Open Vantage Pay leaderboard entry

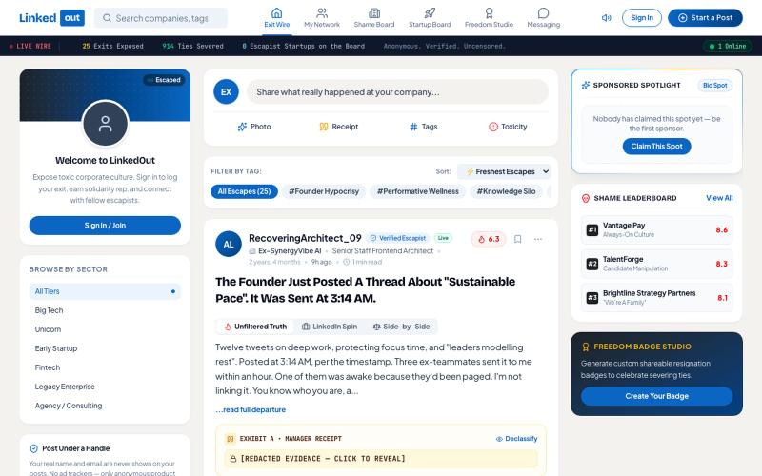[x=656, y=229]
